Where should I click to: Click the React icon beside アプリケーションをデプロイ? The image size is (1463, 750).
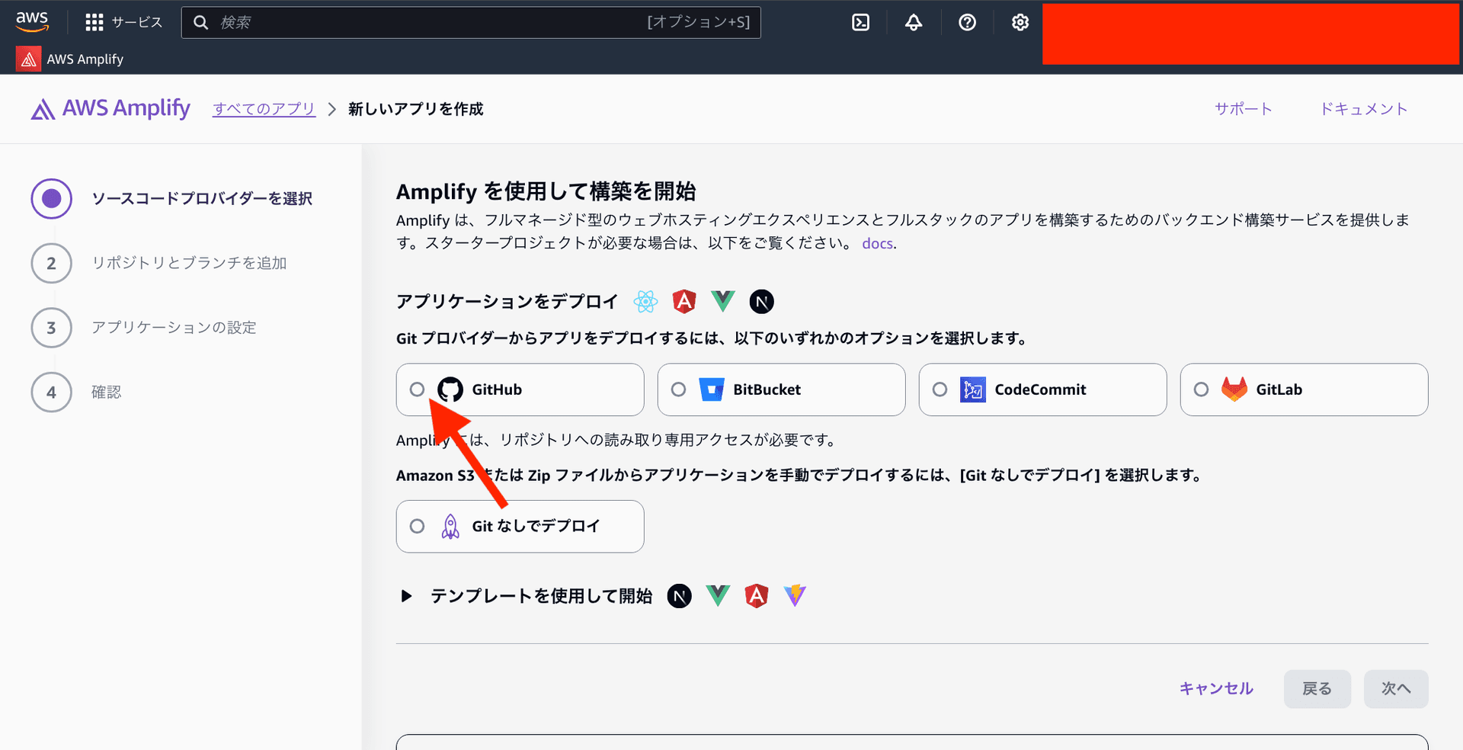coord(645,302)
